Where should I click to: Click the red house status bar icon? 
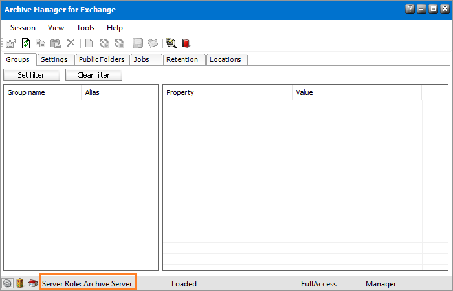pos(33,283)
